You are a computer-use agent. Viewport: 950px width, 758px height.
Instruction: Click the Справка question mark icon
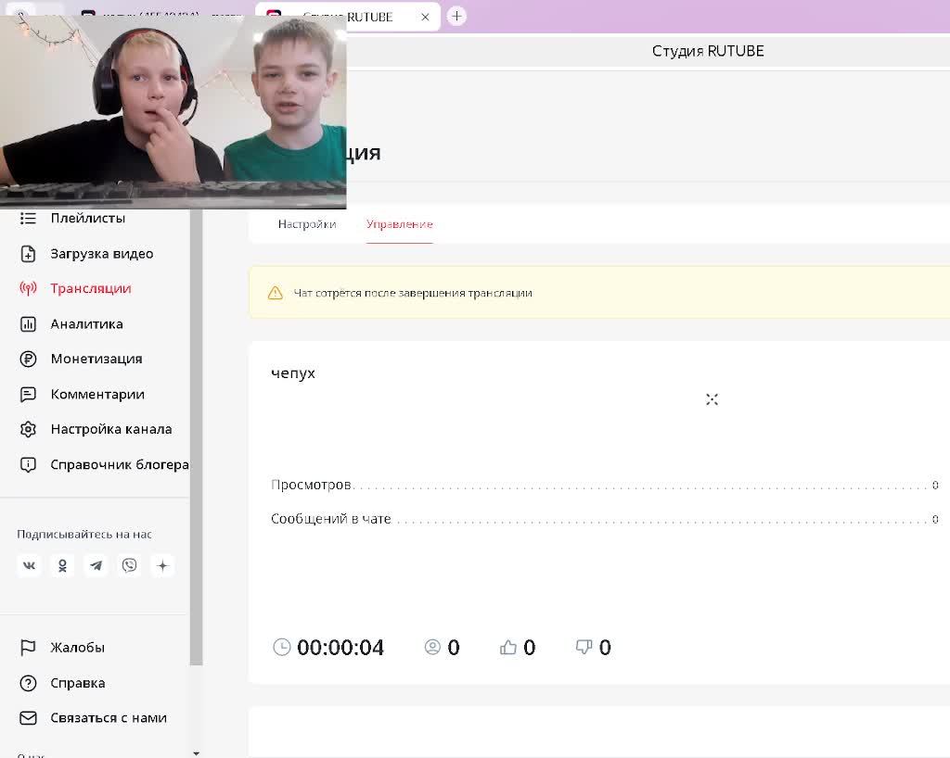pos(28,683)
